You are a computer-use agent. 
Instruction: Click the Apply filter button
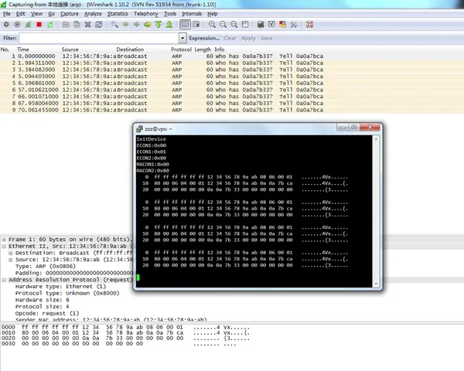pyautogui.click(x=248, y=38)
